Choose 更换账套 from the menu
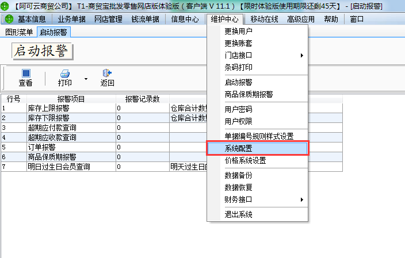Image resolution: width=405 pixels, height=258 pixels. [x=258, y=43]
